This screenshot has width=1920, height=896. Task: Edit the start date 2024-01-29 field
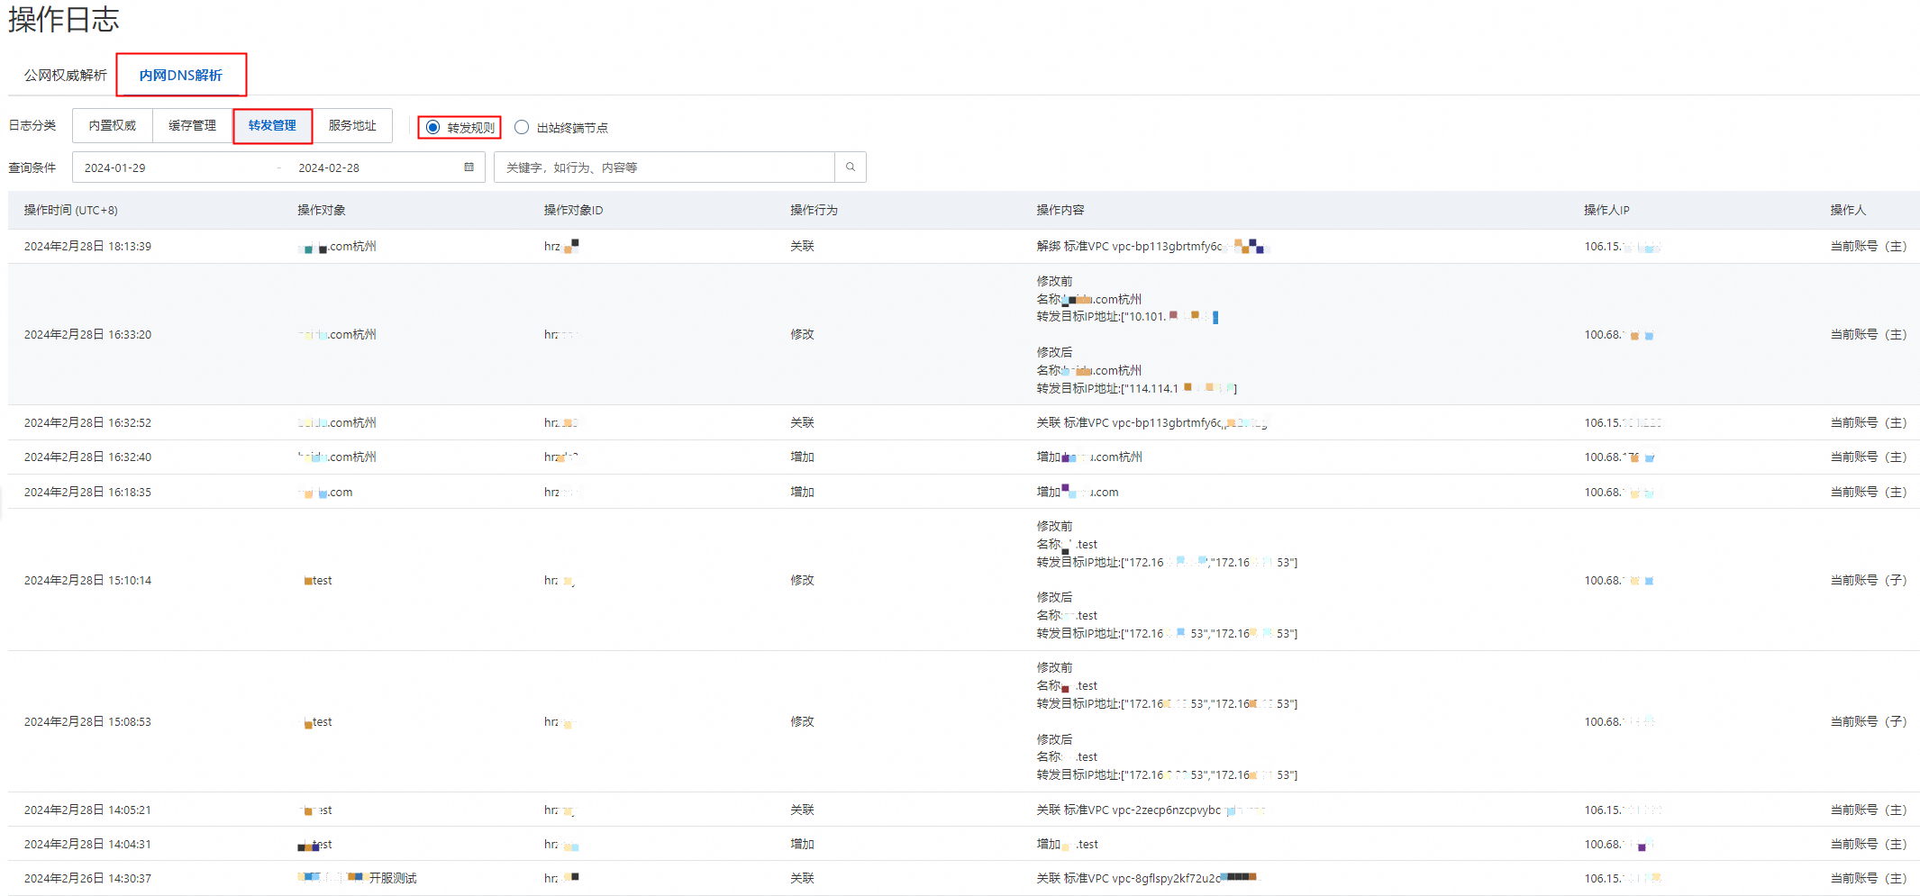tap(115, 168)
